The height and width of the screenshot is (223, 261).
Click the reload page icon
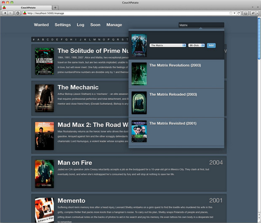(x=239, y=13)
